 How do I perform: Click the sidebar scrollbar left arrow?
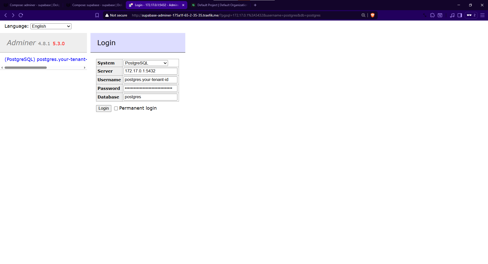coord(2,68)
